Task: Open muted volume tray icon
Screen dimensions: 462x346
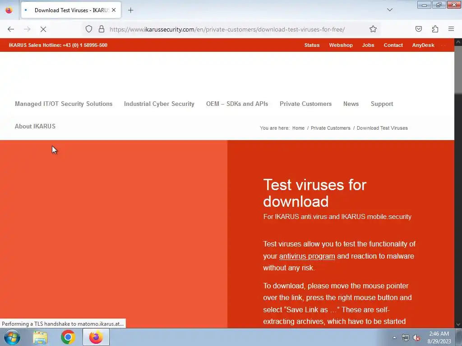Action: click(416, 338)
